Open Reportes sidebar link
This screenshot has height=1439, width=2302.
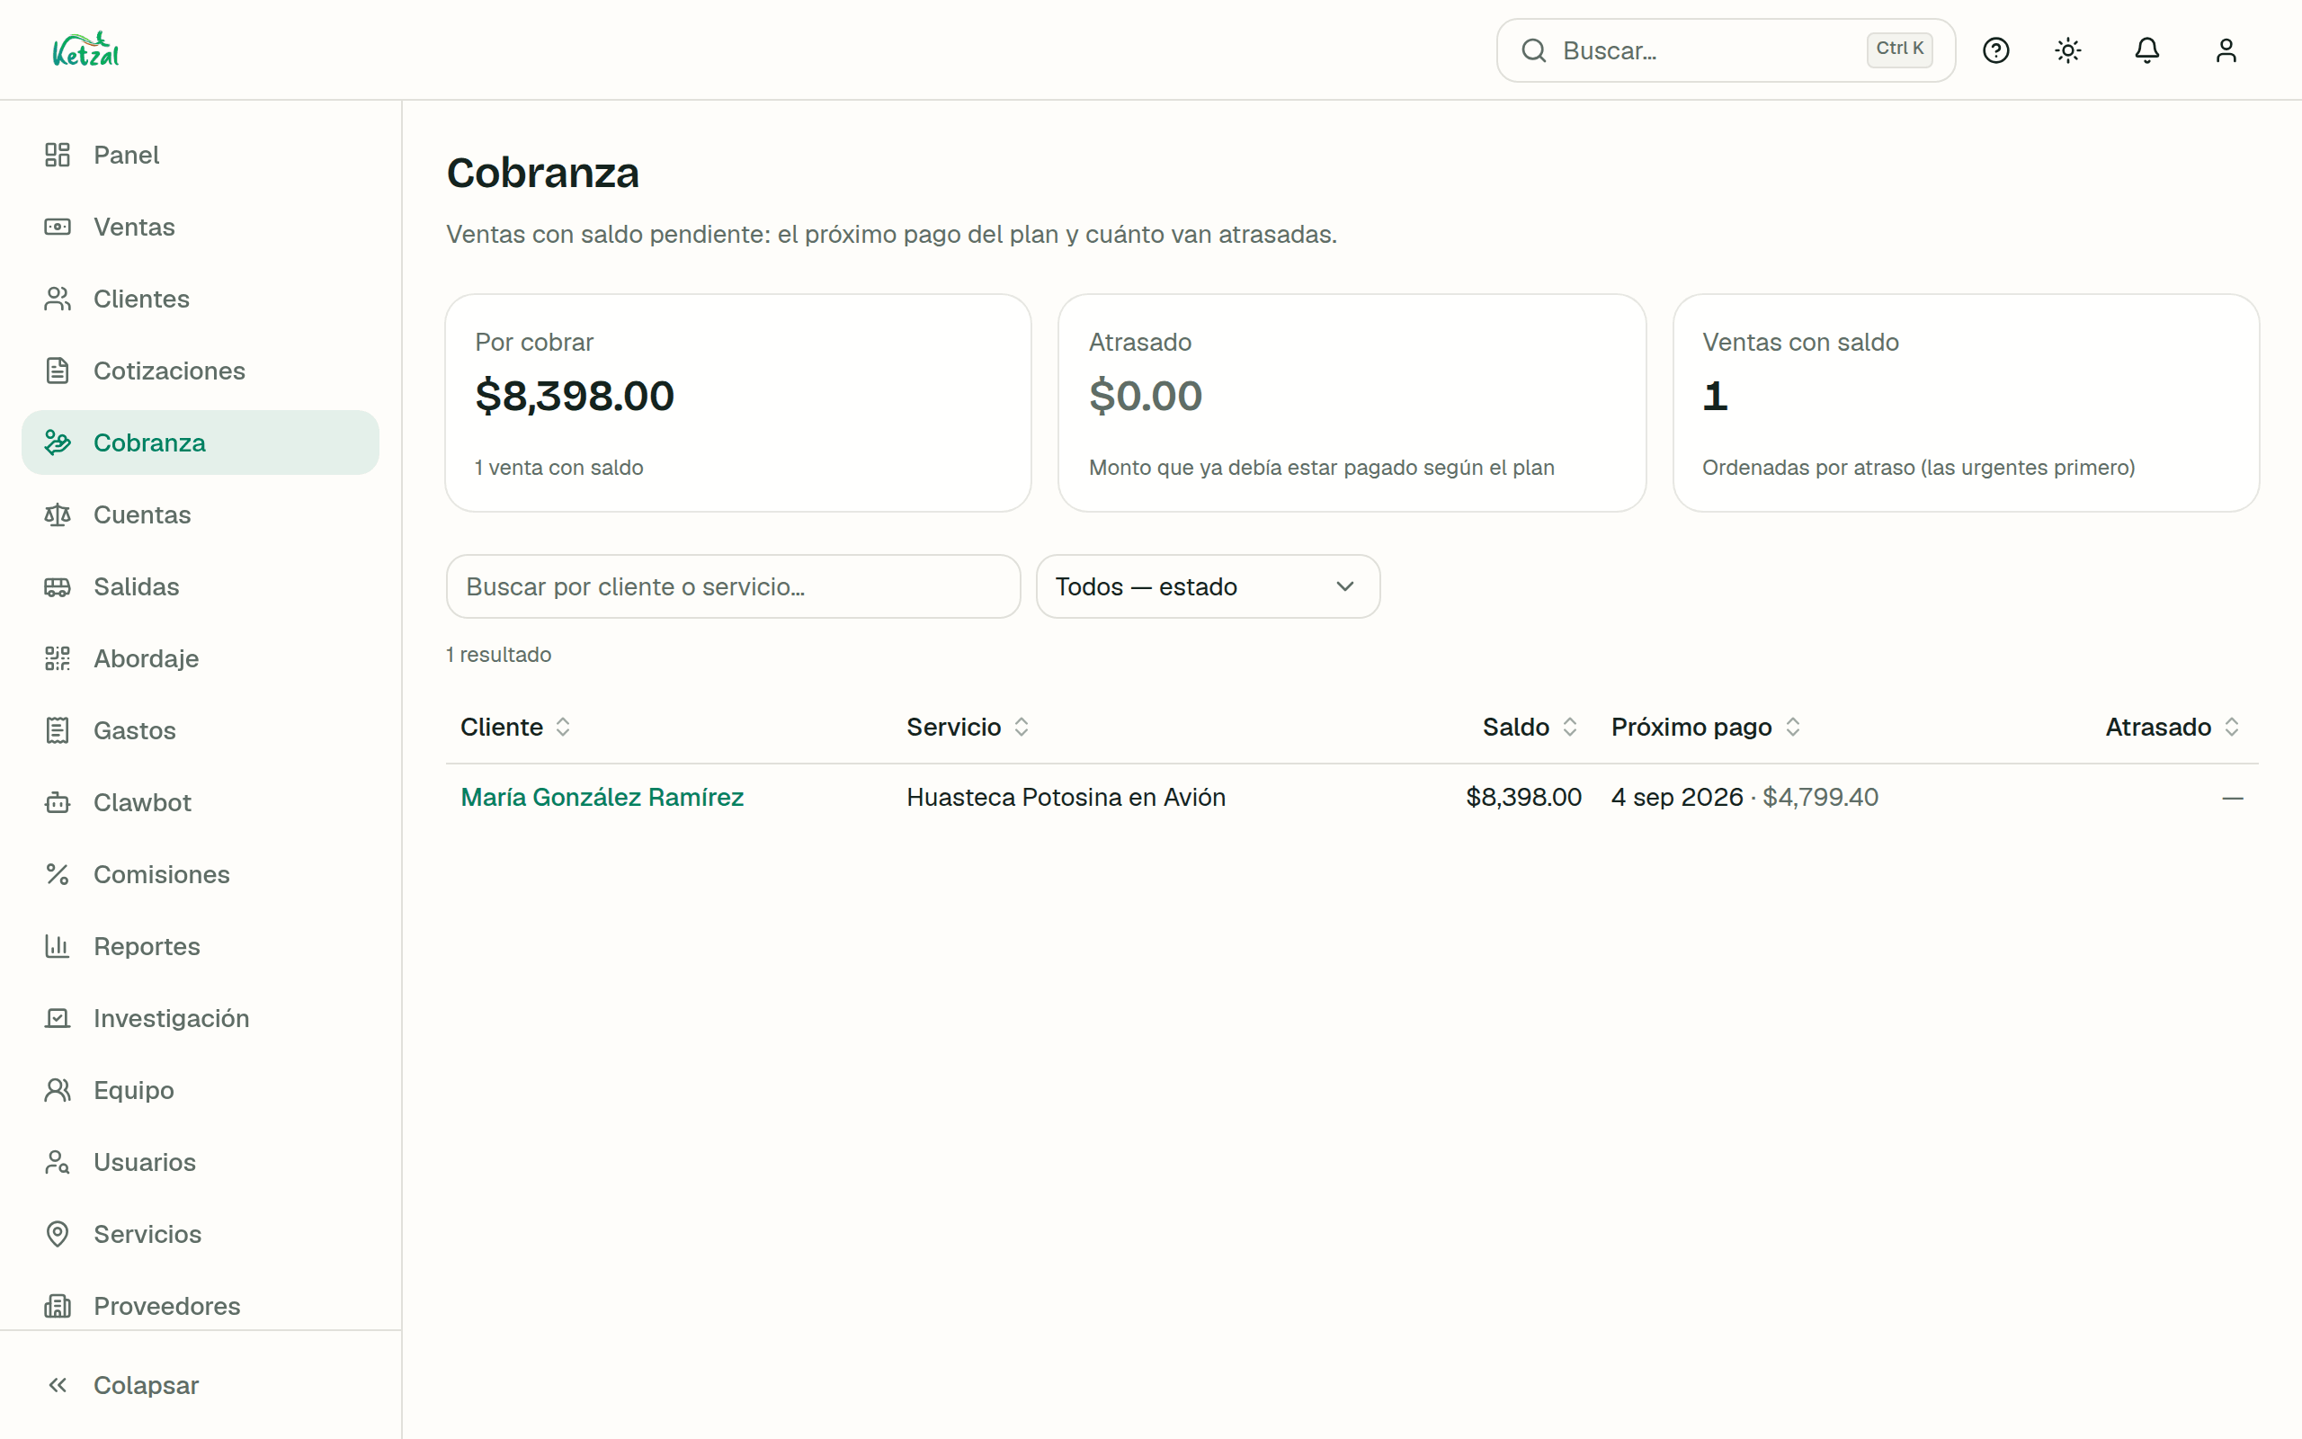[x=200, y=946]
